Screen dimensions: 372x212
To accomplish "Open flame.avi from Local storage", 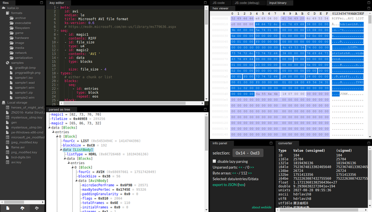I will coord(18,147).
